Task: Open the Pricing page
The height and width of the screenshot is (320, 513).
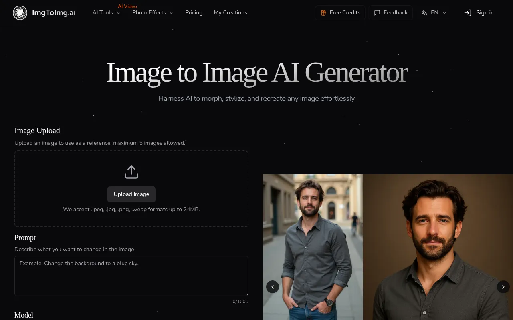Action: [x=194, y=12]
